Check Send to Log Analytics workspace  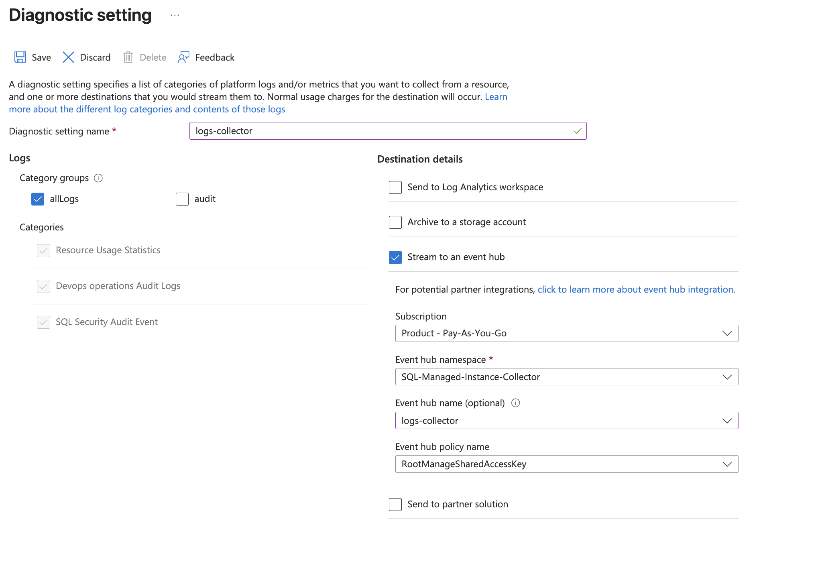coord(395,187)
